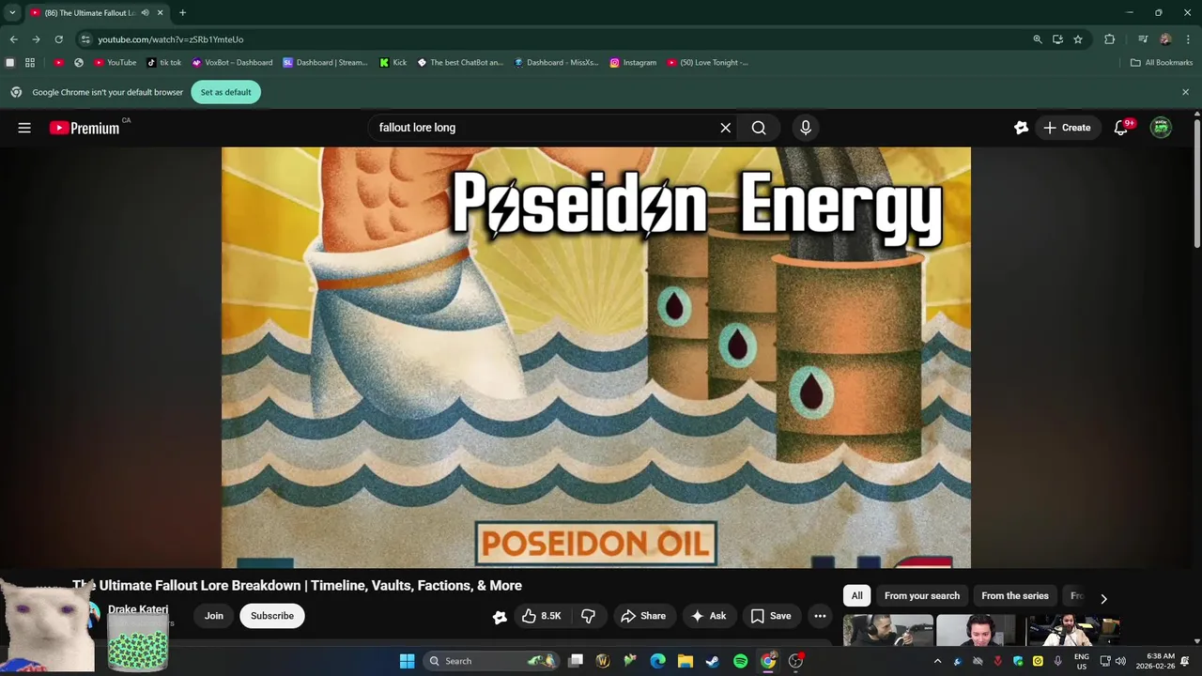Open File Explorer from the taskbar
Viewport: 1202px width, 676px height.
pyautogui.click(x=686, y=661)
